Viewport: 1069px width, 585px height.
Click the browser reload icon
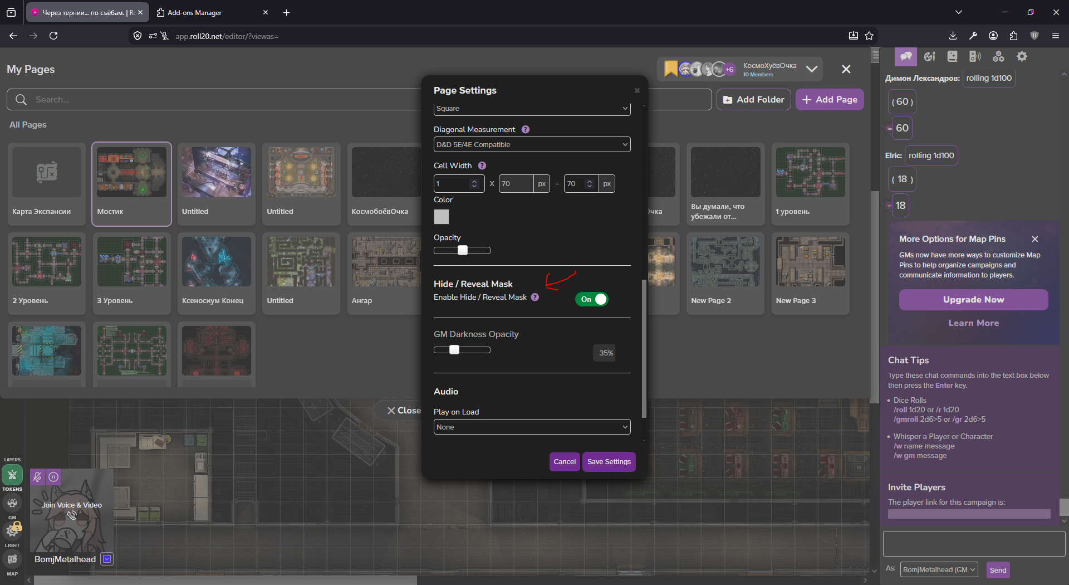[53, 36]
